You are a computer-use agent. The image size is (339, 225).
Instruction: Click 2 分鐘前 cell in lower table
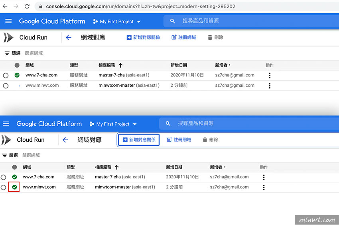[174, 187]
